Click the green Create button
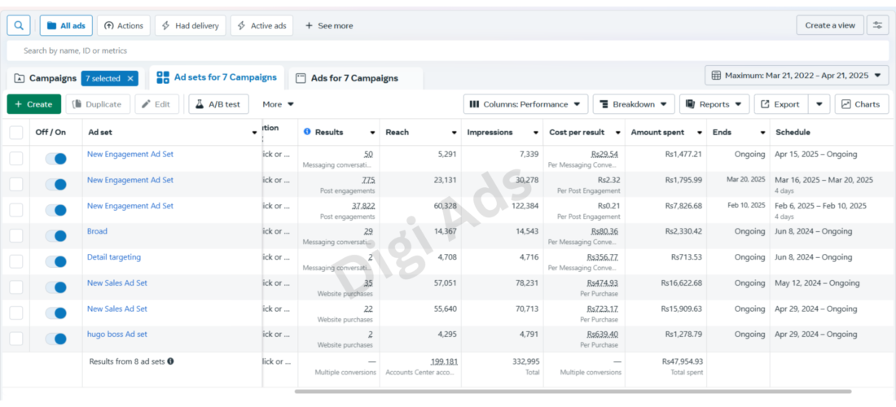 click(x=33, y=104)
